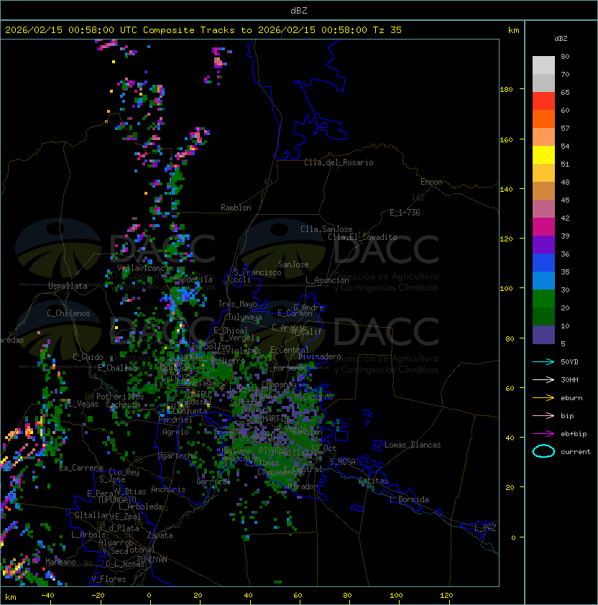Click the 'Carrizal' map label
598x605 pixels.
click(x=213, y=481)
